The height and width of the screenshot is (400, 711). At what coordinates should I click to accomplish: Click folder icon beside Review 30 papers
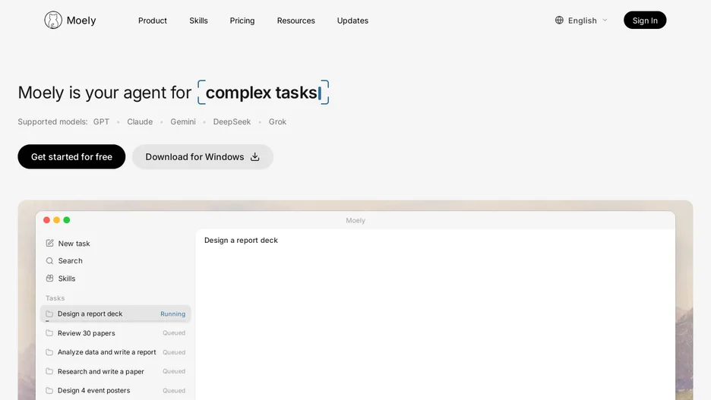(x=49, y=333)
